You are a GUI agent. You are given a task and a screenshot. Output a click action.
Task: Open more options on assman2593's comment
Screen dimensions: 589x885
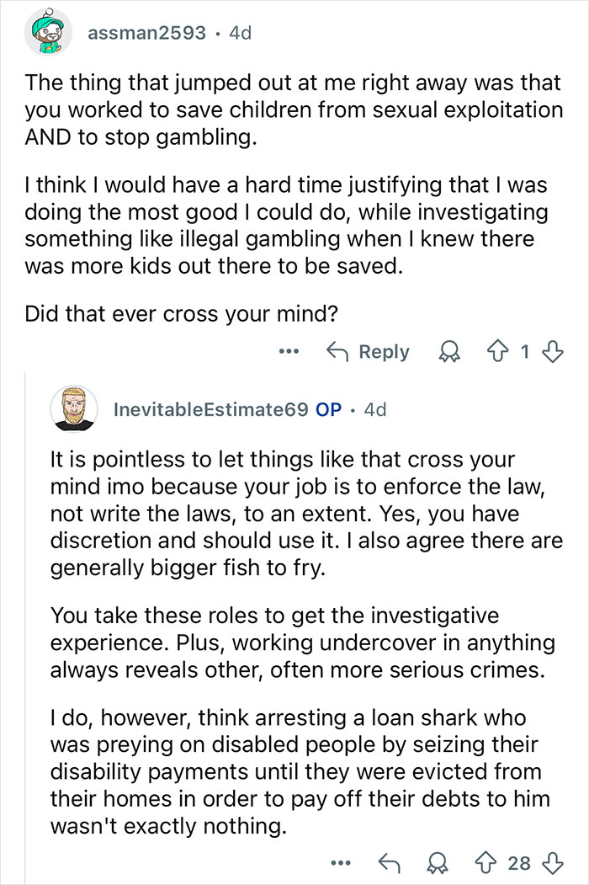tap(289, 352)
